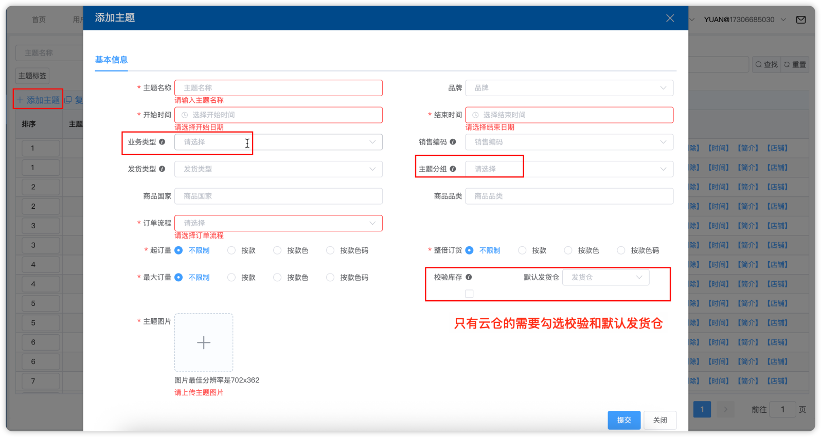Click clock icon in 开始时间 field
The height and width of the screenshot is (437, 821).
point(185,115)
